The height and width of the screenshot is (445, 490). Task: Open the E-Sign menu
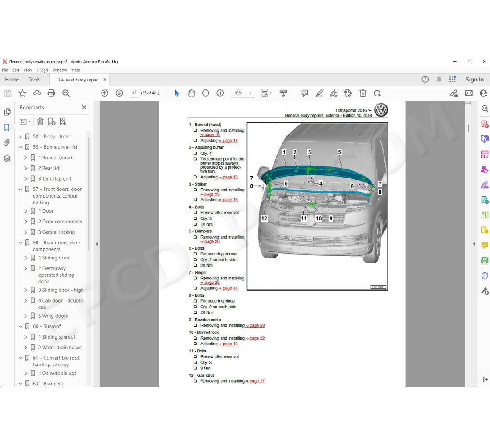click(x=42, y=70)
